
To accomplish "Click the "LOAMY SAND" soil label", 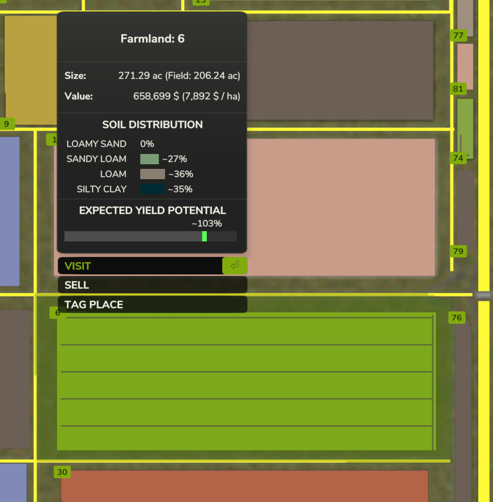I will pos(96,144).
